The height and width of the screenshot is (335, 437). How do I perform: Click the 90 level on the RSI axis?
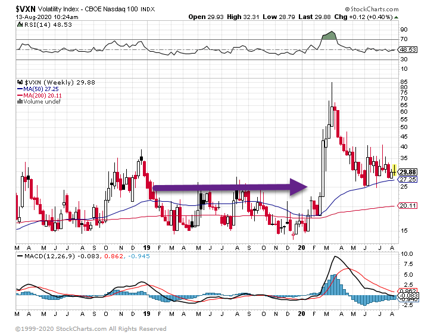[x=404, y=30]
